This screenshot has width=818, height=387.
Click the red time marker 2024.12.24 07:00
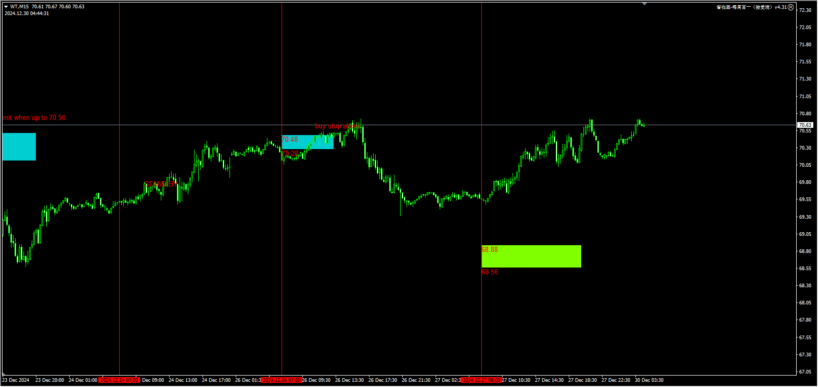tap(119, 380)
